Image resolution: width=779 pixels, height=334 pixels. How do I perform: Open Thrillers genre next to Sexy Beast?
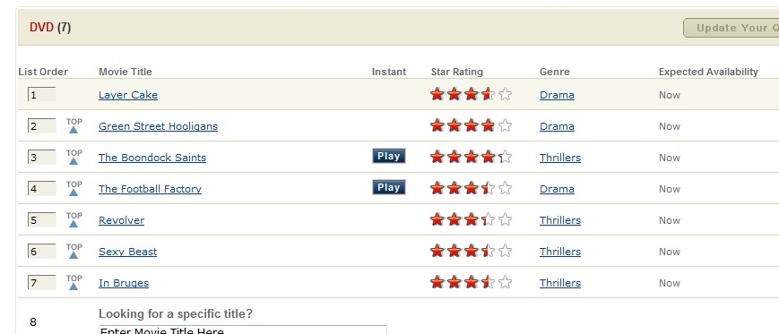(560, 252)
